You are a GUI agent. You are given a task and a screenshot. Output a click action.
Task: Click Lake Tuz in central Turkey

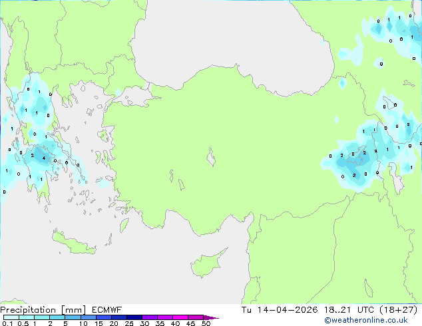[x=211, y=157]
